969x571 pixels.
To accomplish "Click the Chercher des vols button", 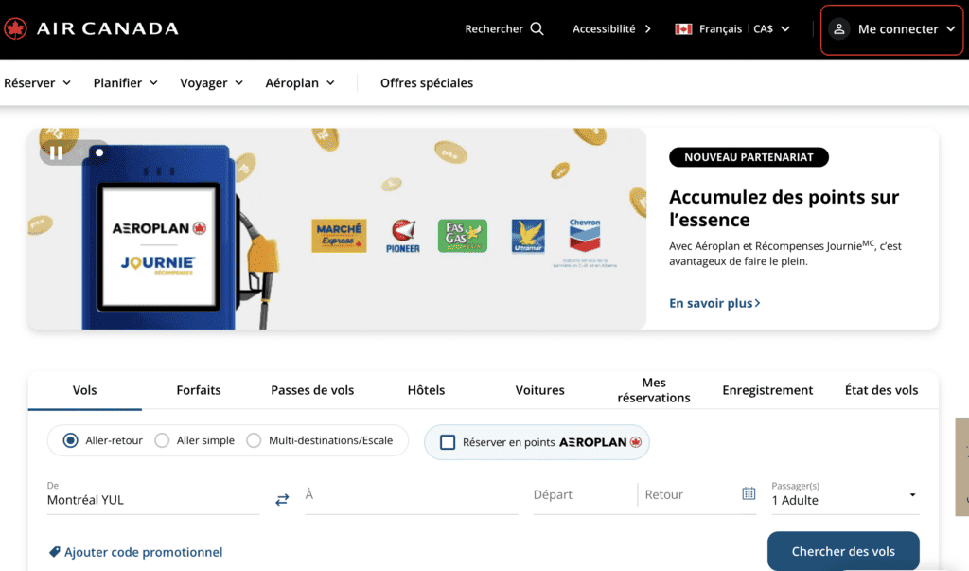I will pyautogui.click(x=842, y=551).
